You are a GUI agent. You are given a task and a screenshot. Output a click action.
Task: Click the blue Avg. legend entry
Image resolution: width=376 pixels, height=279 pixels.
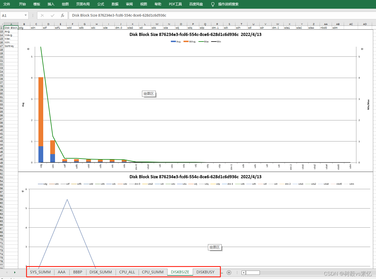pyautogui.click(x=176, y=42)
